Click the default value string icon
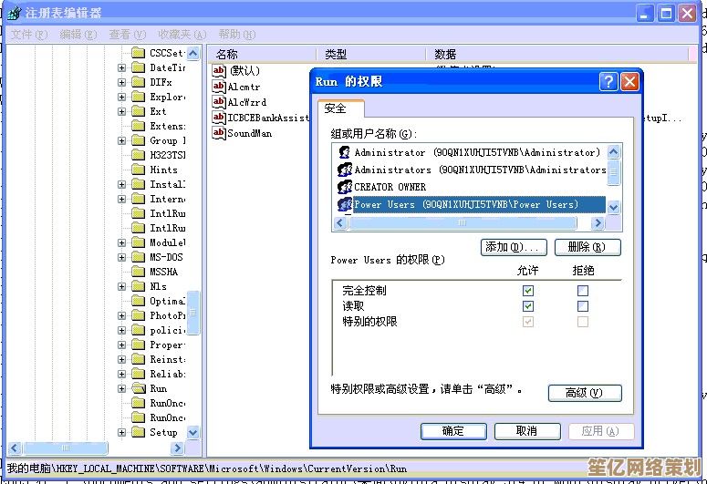 pyautogui.click(x=219, y=71)
